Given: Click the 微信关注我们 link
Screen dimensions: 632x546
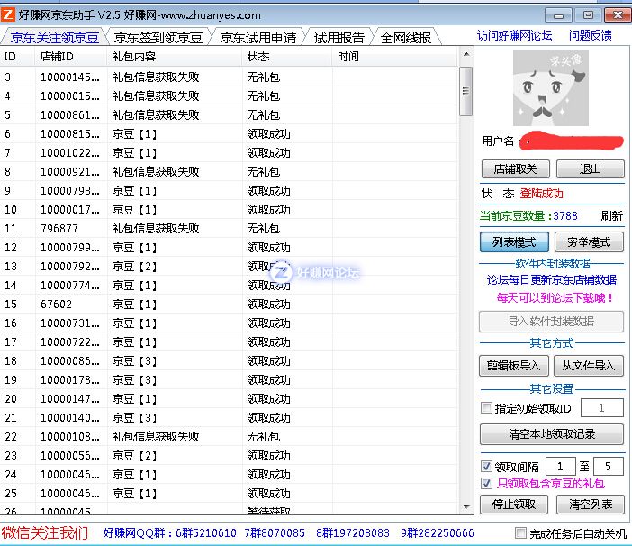Looking at the screenshot, I should click(x=45, y=532).
